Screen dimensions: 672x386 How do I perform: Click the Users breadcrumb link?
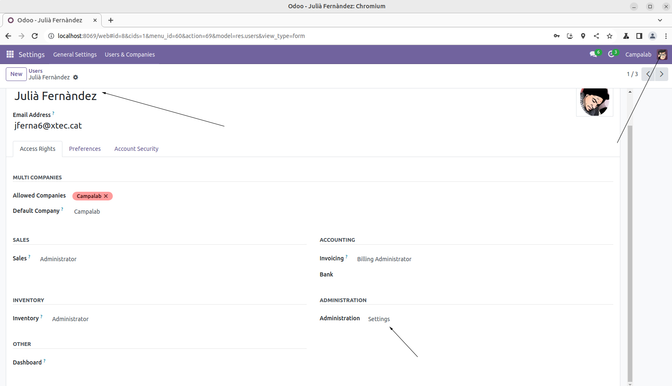coord(36,71)
